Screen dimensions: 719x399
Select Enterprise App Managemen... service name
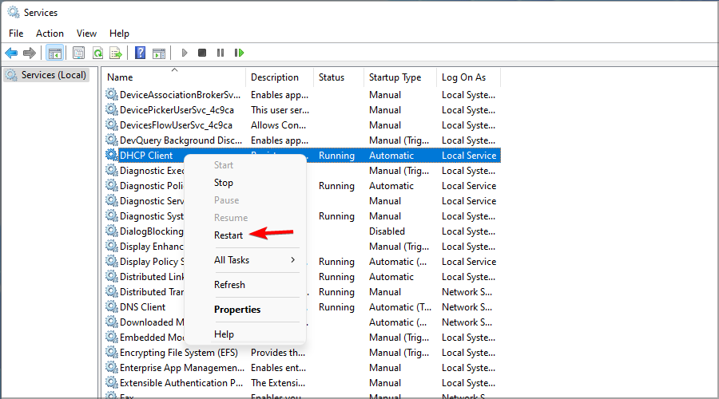(182, 367)
